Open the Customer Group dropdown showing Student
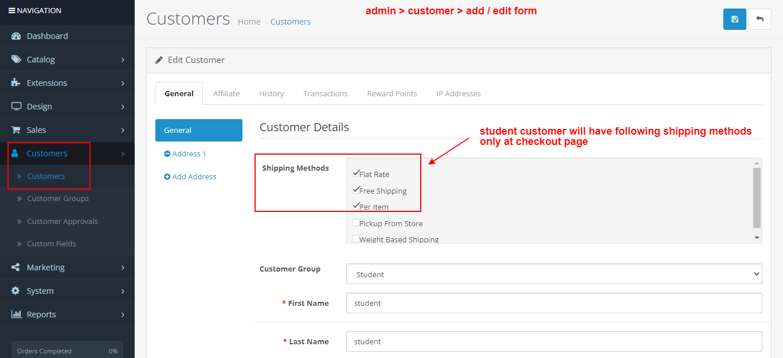783x358 pixels. [x=553, y=274]
